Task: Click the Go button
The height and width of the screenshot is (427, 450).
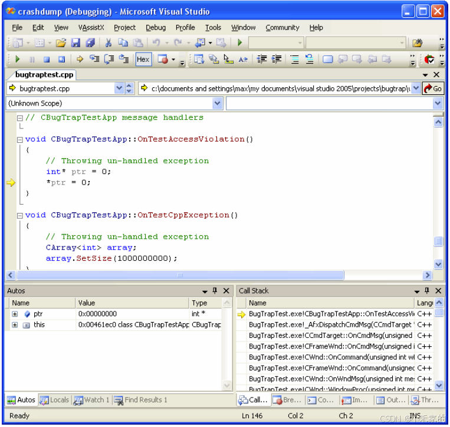Action: coord(433,88)
